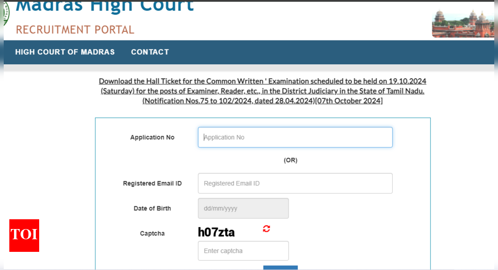The width and height of the screenshot is (498, 270).
Task: Select the HIGH COURT OF MADRAS menu item
Action: click(x=65, y=52)
